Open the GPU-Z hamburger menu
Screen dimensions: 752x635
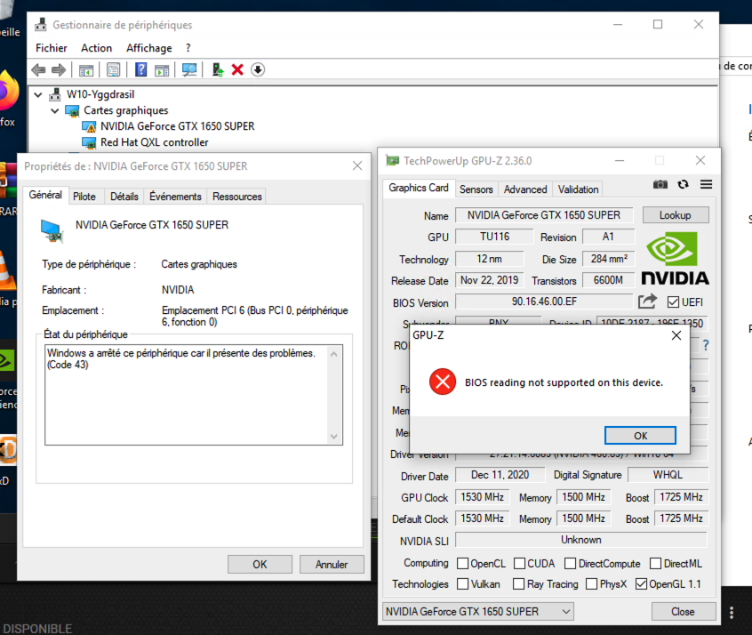(706, 184)
